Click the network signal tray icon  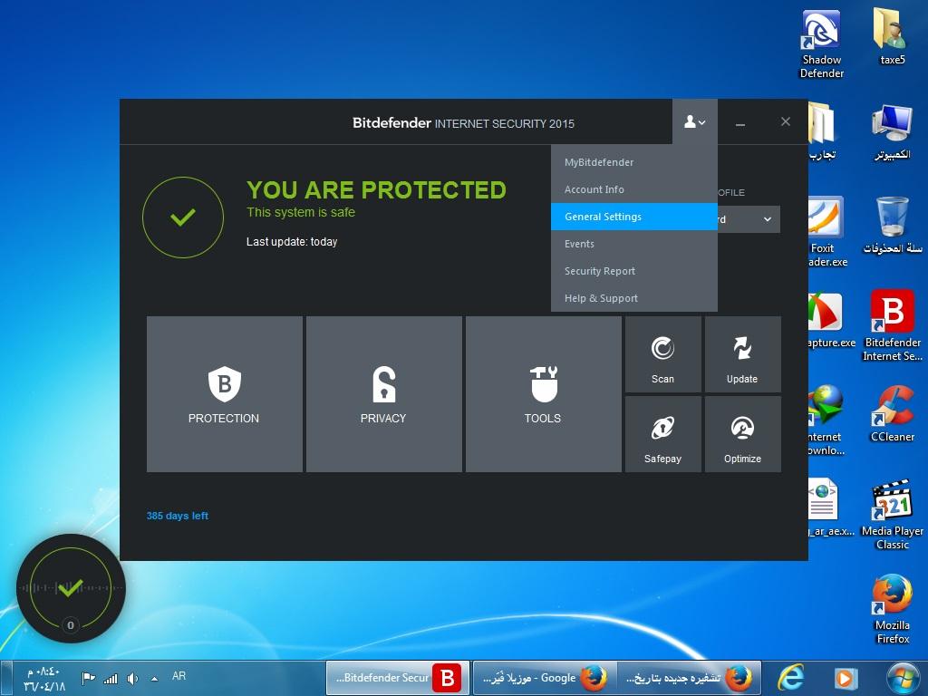coord(111,678)
